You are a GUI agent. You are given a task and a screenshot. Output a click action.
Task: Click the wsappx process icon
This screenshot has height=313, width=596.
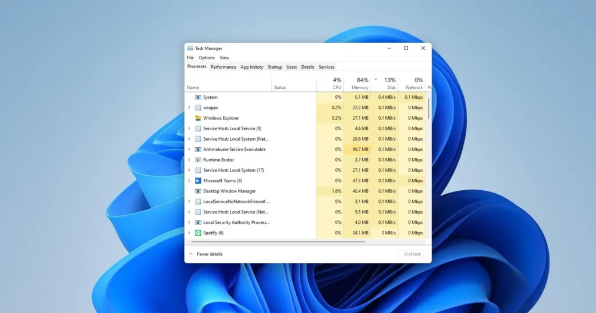pyautogui.click(x=198, y=108)
